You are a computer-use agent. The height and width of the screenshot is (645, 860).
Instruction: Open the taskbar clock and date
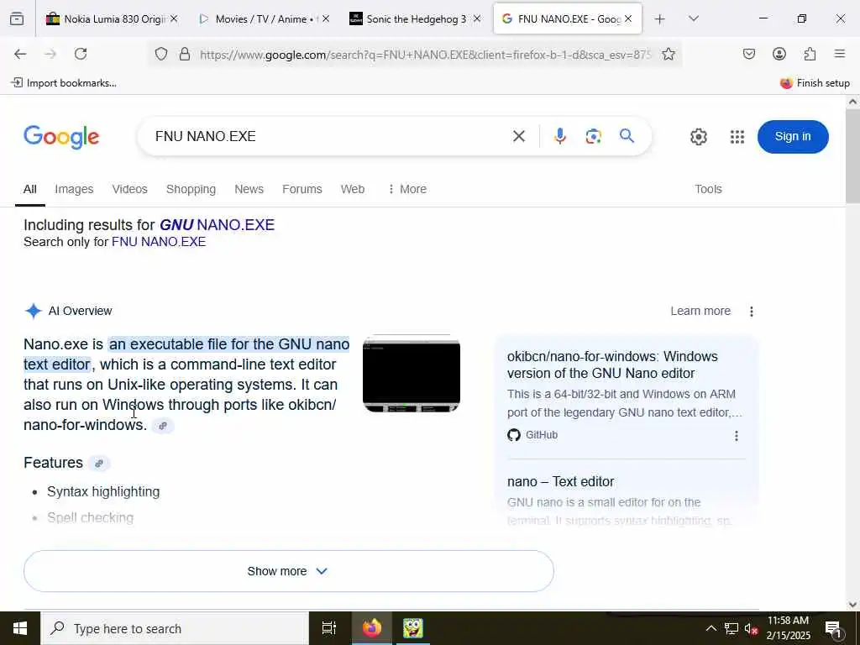788,628
